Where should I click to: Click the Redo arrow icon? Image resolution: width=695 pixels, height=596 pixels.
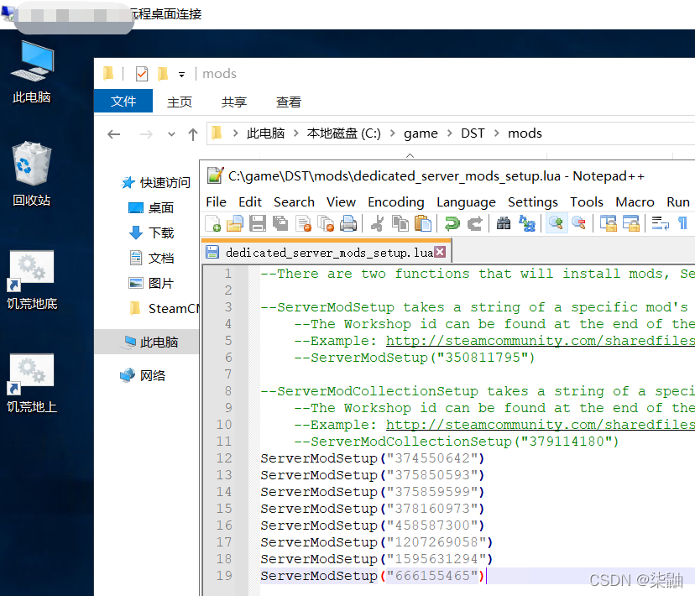(475, 224)
